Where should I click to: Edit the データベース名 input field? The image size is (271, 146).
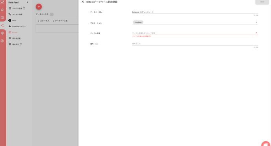click(x=195, y=12)
